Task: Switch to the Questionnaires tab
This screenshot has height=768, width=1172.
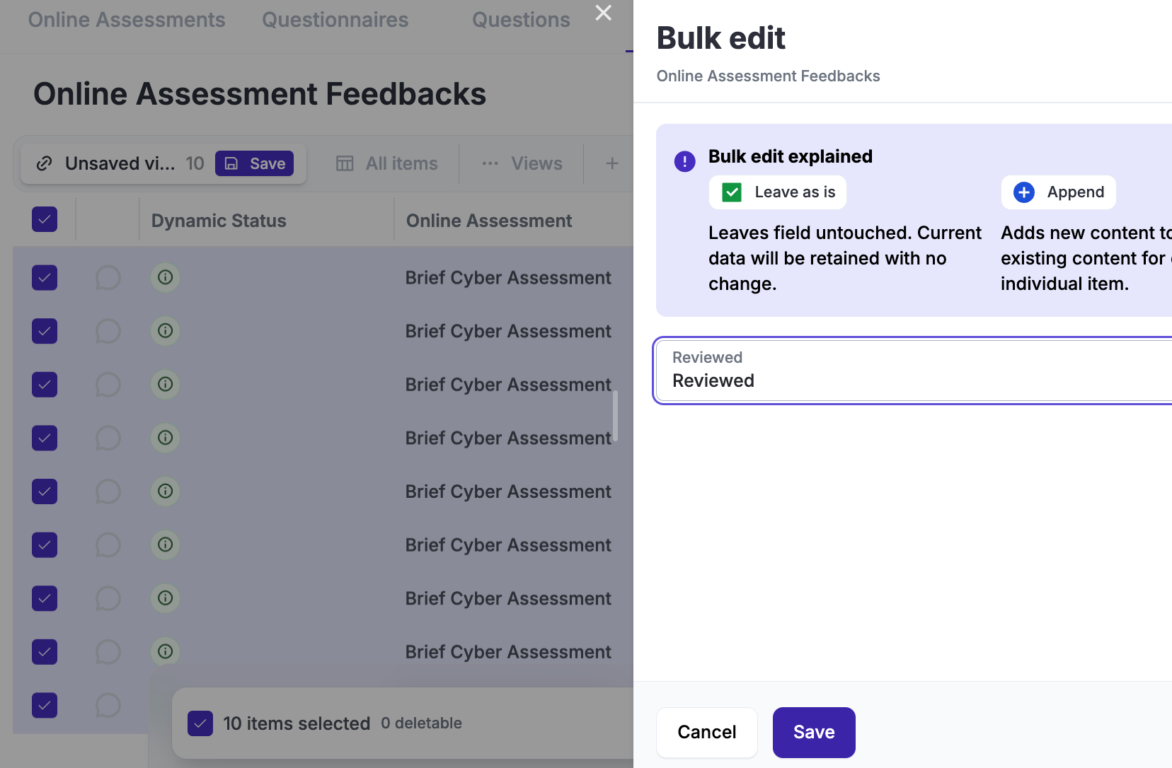Action: click(335, 20)
